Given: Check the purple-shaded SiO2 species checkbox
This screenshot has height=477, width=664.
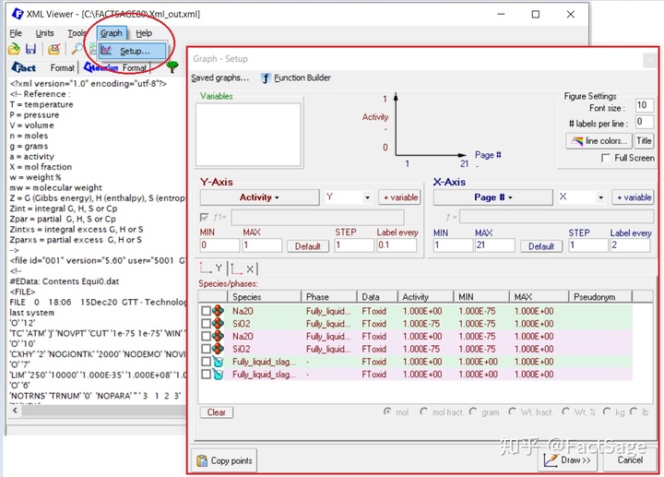Looking at the screenshot, I should point(206,349).
